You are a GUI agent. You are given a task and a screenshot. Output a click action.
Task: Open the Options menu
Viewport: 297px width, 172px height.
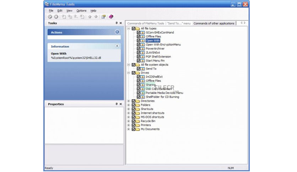click(x=81, y=11)
